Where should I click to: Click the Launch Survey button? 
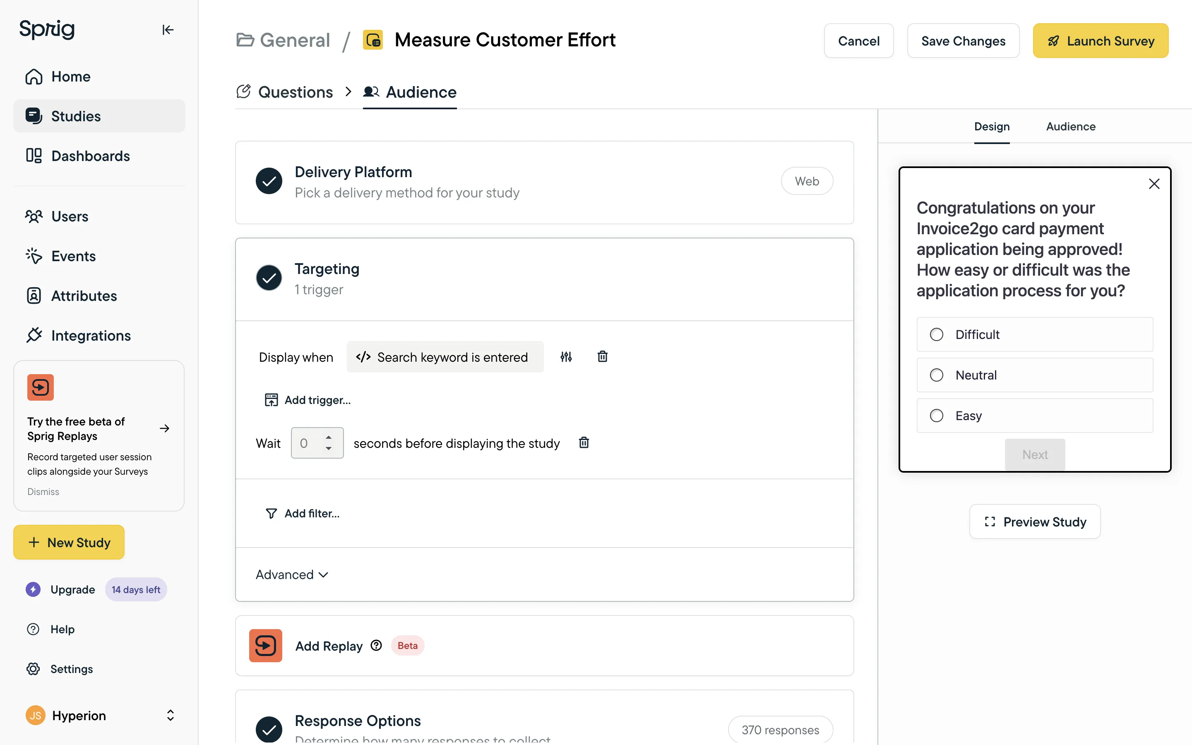click(x=1100, y=41)
